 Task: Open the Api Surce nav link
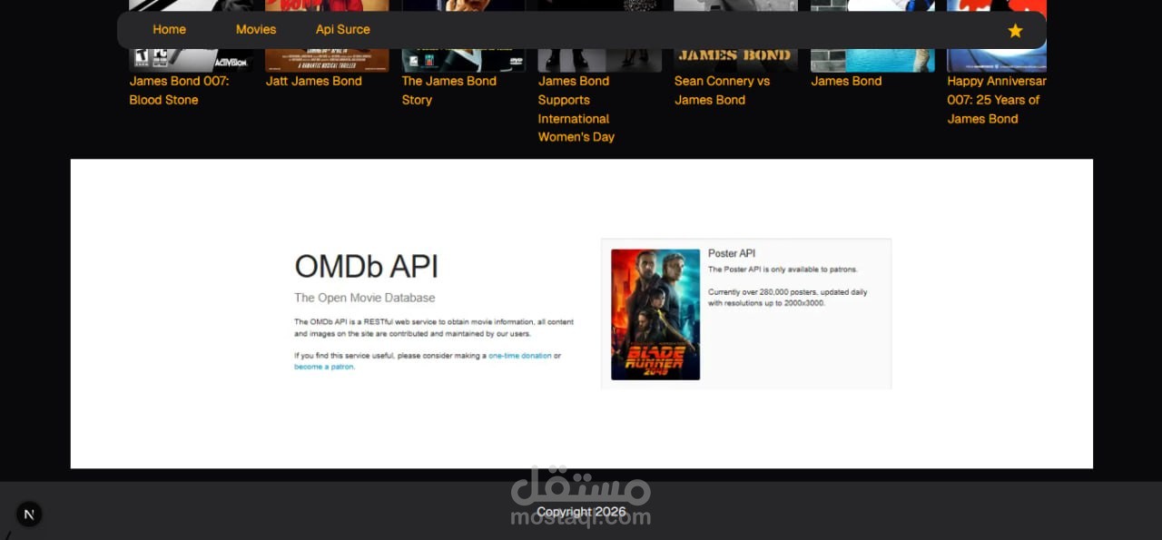342,30
